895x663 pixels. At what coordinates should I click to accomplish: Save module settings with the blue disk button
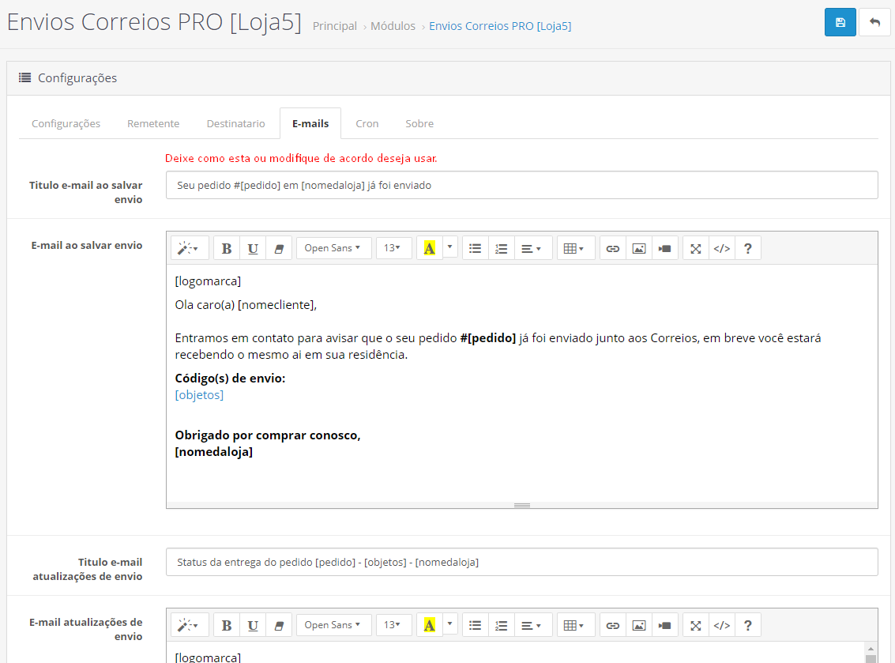click(840, 22)
